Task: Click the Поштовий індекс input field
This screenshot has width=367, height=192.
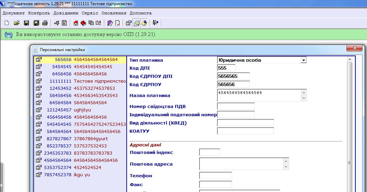Action: (209, 152)
